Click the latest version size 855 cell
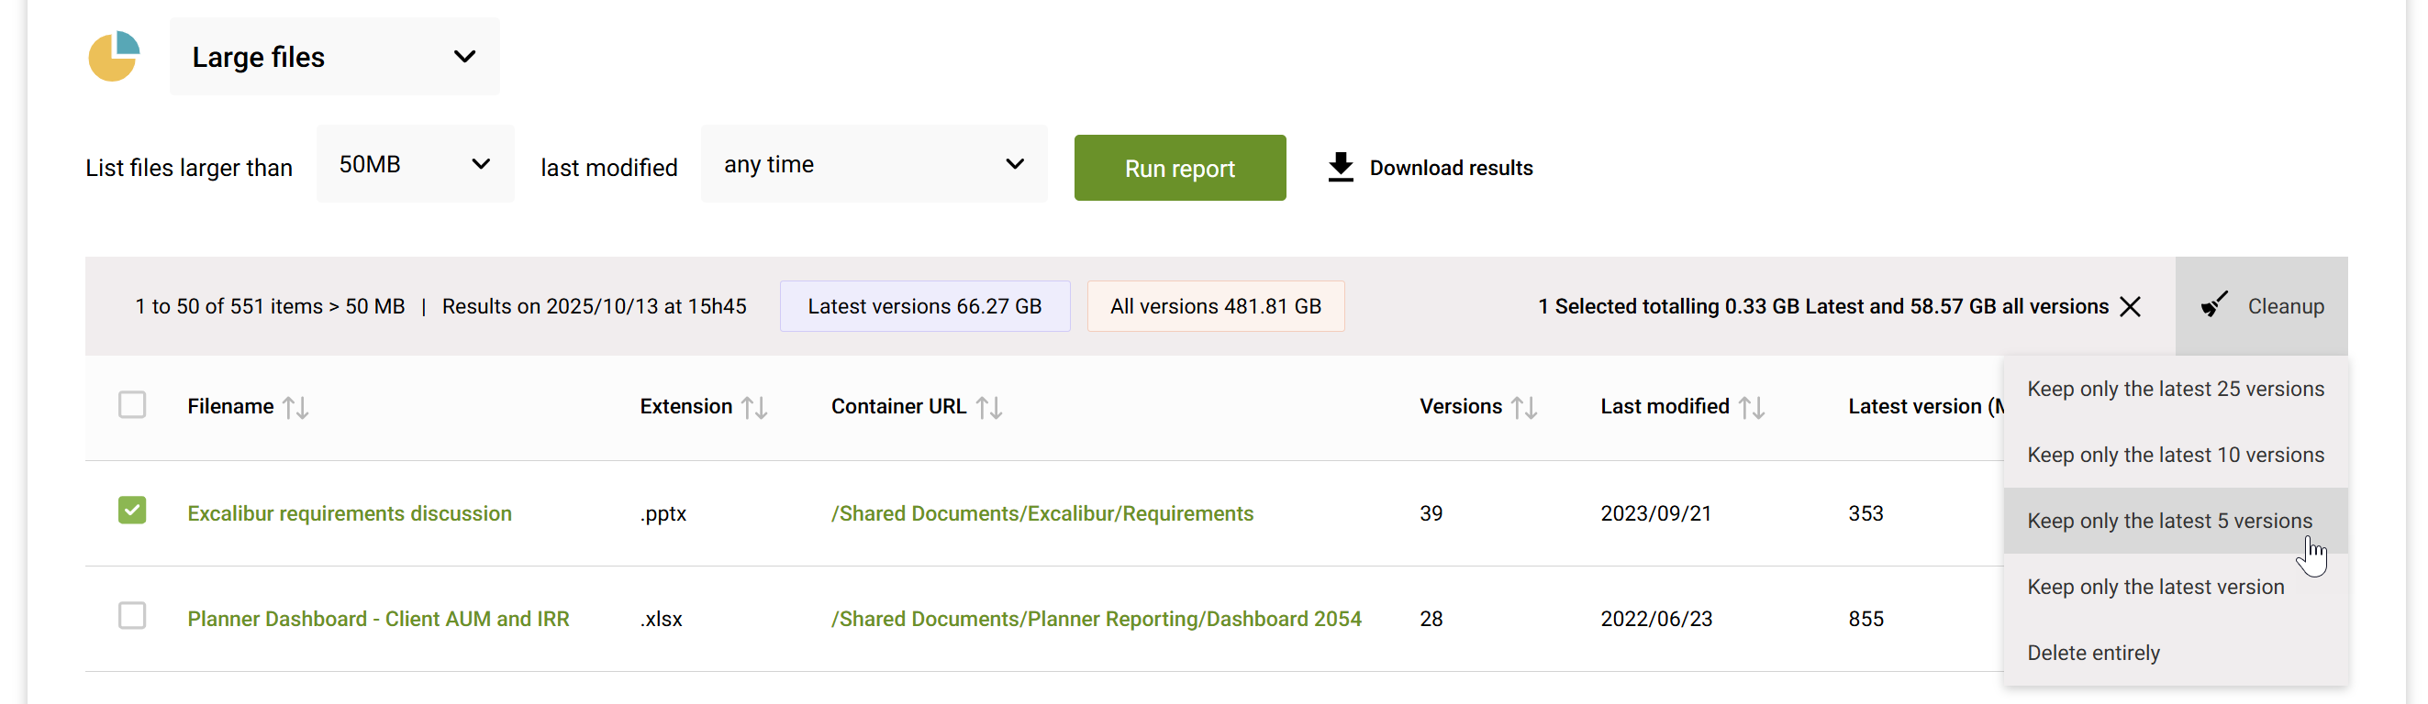 tap(1865, 620)
